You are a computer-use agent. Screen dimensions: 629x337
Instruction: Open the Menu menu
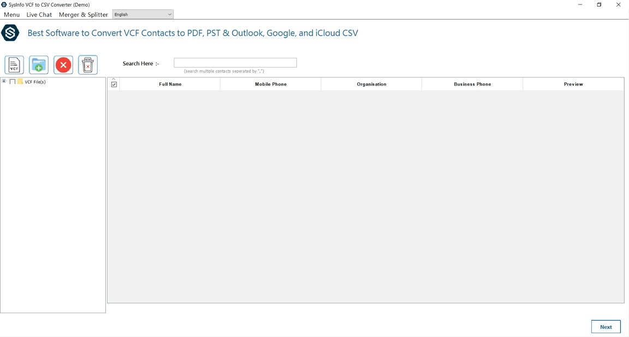[11, 14]
